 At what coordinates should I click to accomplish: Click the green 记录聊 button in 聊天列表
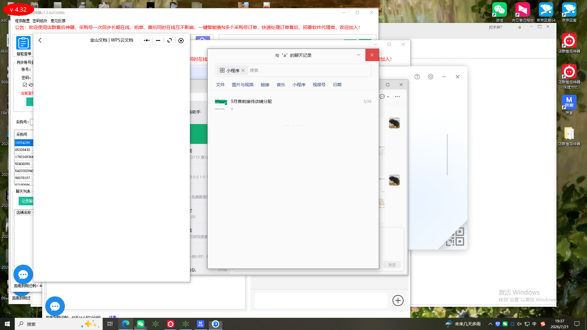point(26,201)
